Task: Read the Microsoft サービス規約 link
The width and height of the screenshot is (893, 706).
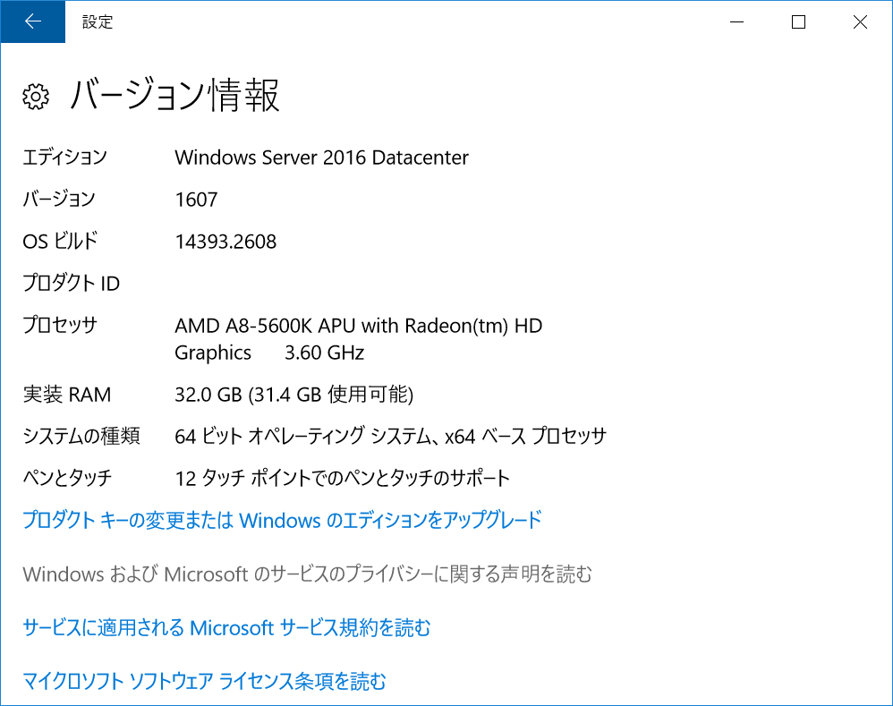Action: coord(226,627)
